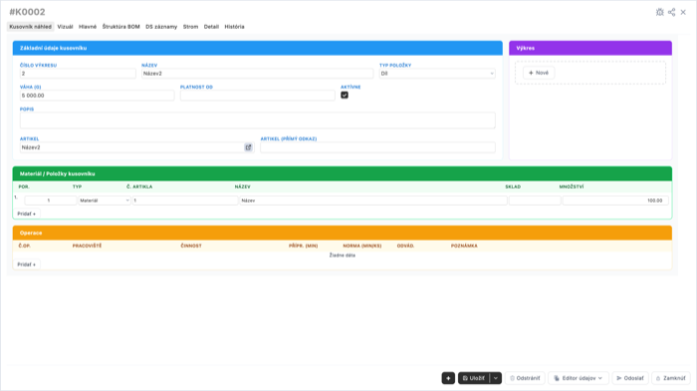Click the Činnost column header
697x391 pixels.
(x=191, y=246)
